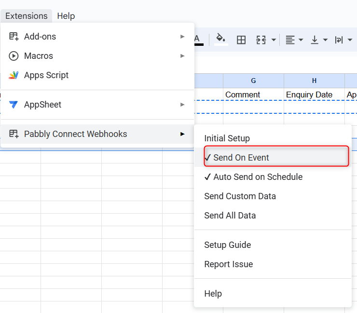Open the AppSheet submenu

coord(97,105)
